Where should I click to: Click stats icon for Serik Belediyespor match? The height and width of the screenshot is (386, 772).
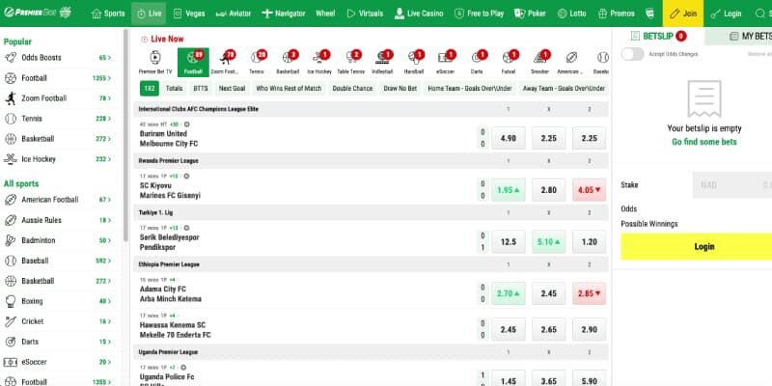186,228
